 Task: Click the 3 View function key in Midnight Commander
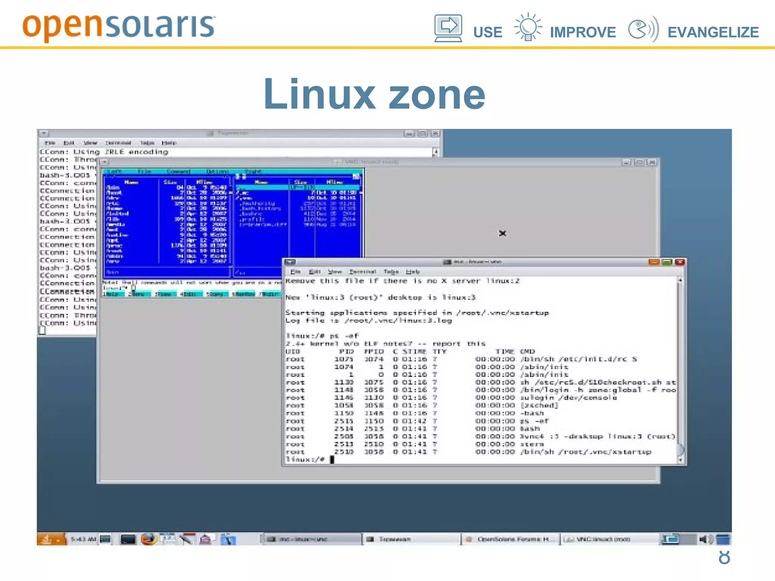[165, 294]
